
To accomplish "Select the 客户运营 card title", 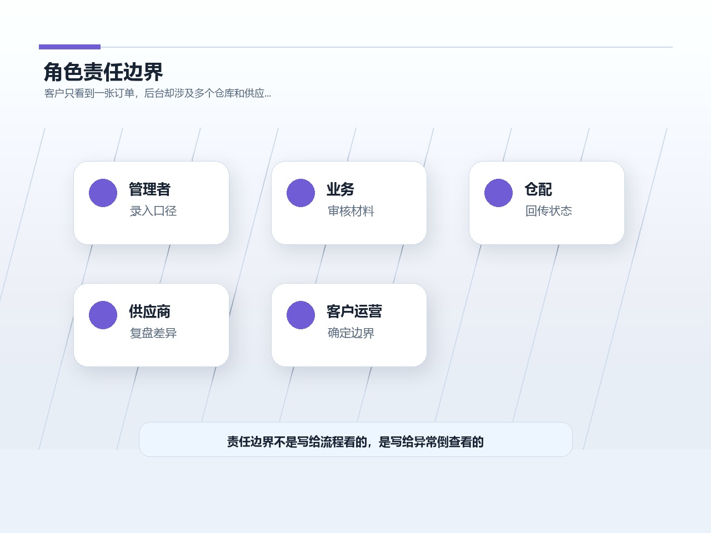I will (354, 311).
